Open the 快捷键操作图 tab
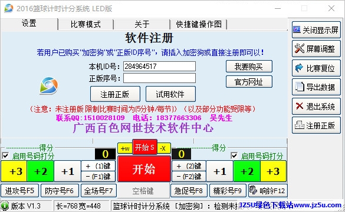This screenshot has width=345, height=212. pyautogui.click(x=199, y=24)
